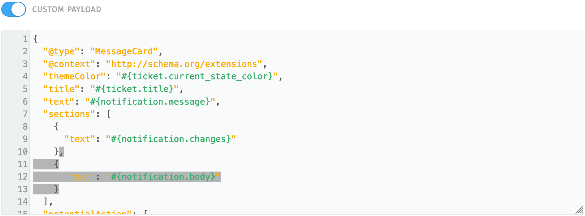Click the "@type" key on line 2
Screen dimensions: 585x216
pyautogui.click(x=62, y=51)
